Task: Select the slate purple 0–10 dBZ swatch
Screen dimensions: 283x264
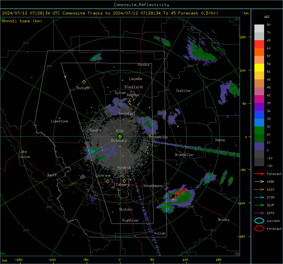Action: [x=259, y=146]
